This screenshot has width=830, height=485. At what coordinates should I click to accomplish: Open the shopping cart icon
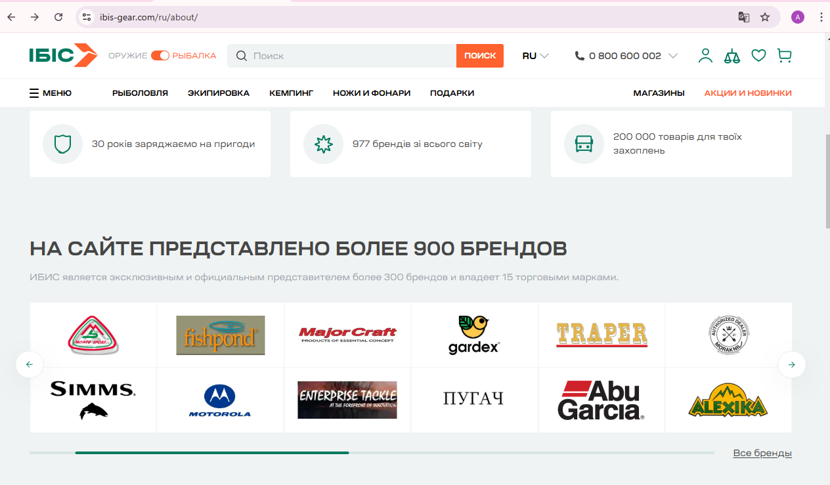click(784, 56)
